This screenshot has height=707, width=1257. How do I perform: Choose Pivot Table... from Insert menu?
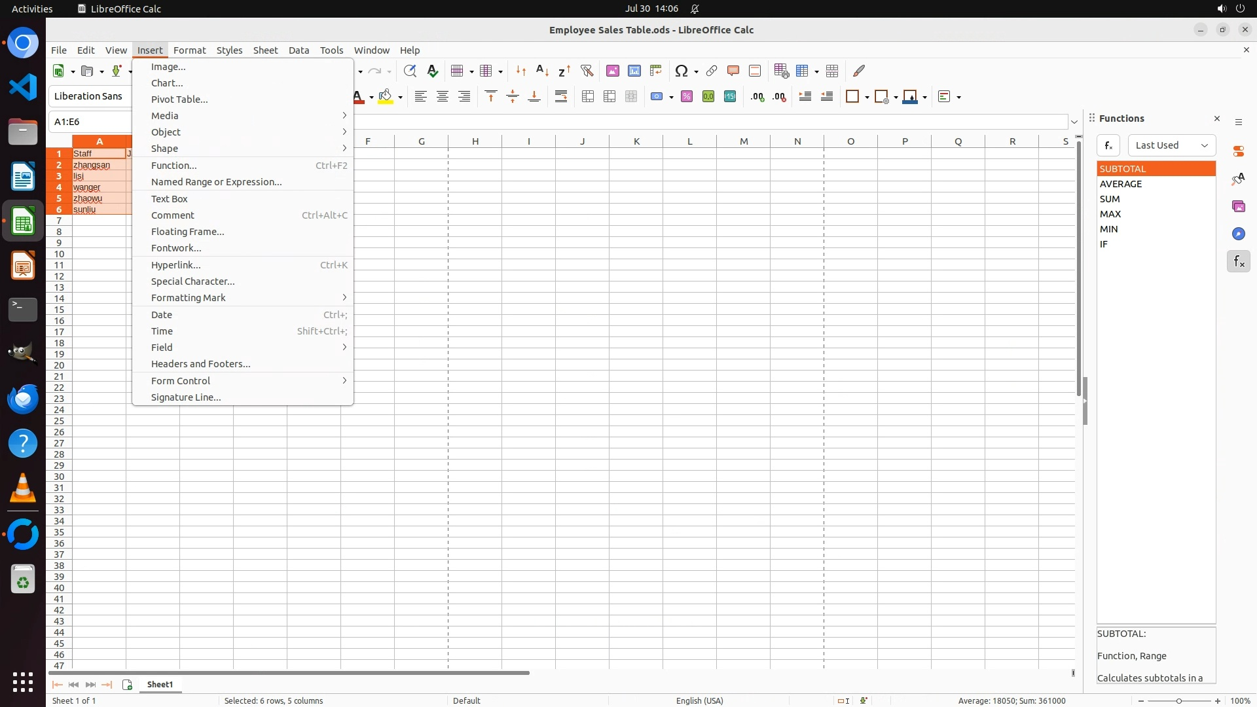tap(179, 100)
